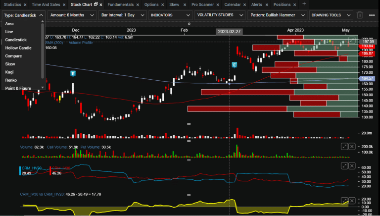Click the Volume Profile indicator label
380x216 pixels.
[x=82, y=43]
